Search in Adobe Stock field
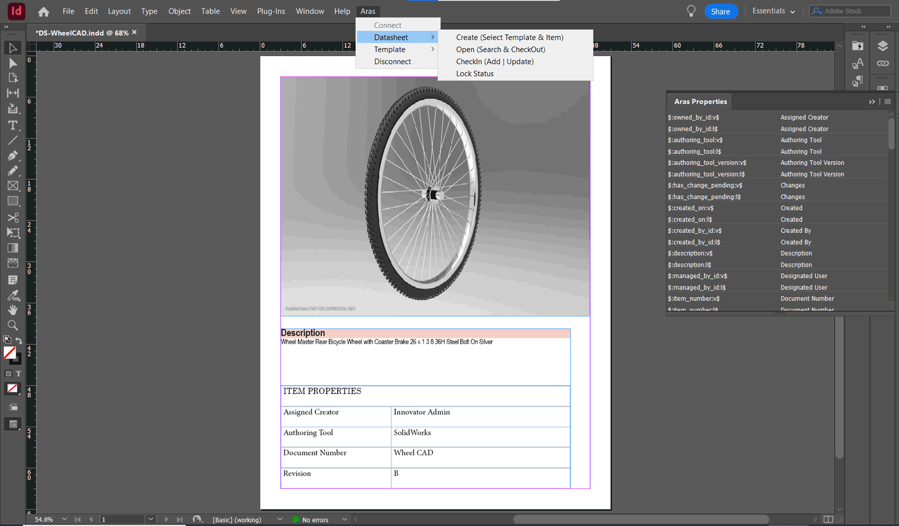This screenshot has height=526, width=899. [850, 11]
